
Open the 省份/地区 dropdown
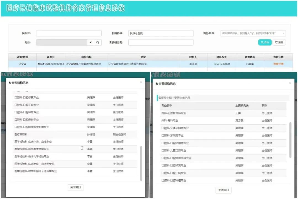tap(253, 33)
